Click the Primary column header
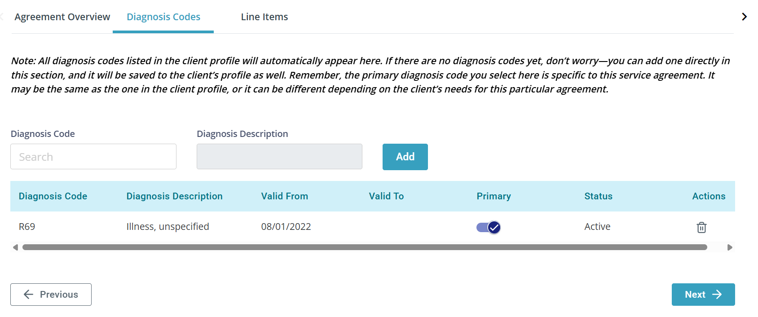This screenshot has width=758, height=317. click(494, 196)
